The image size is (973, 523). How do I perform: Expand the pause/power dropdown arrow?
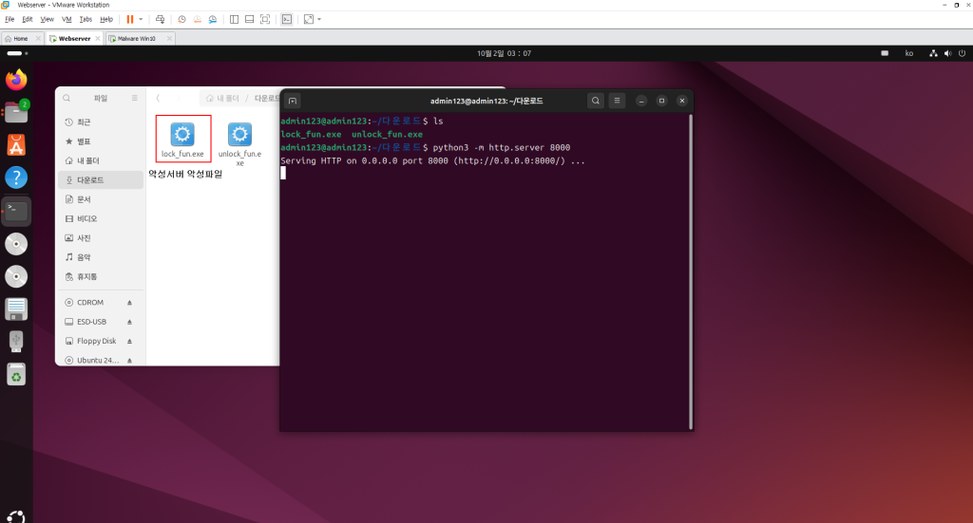coord(142,19)
